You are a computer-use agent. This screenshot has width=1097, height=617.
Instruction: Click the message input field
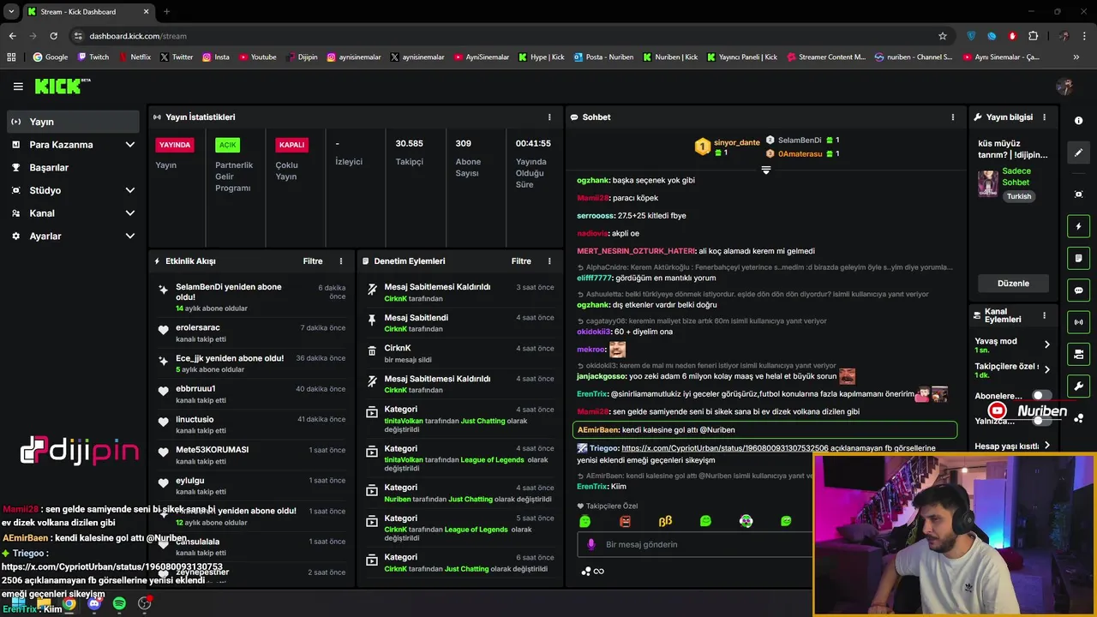click(694, 544)
